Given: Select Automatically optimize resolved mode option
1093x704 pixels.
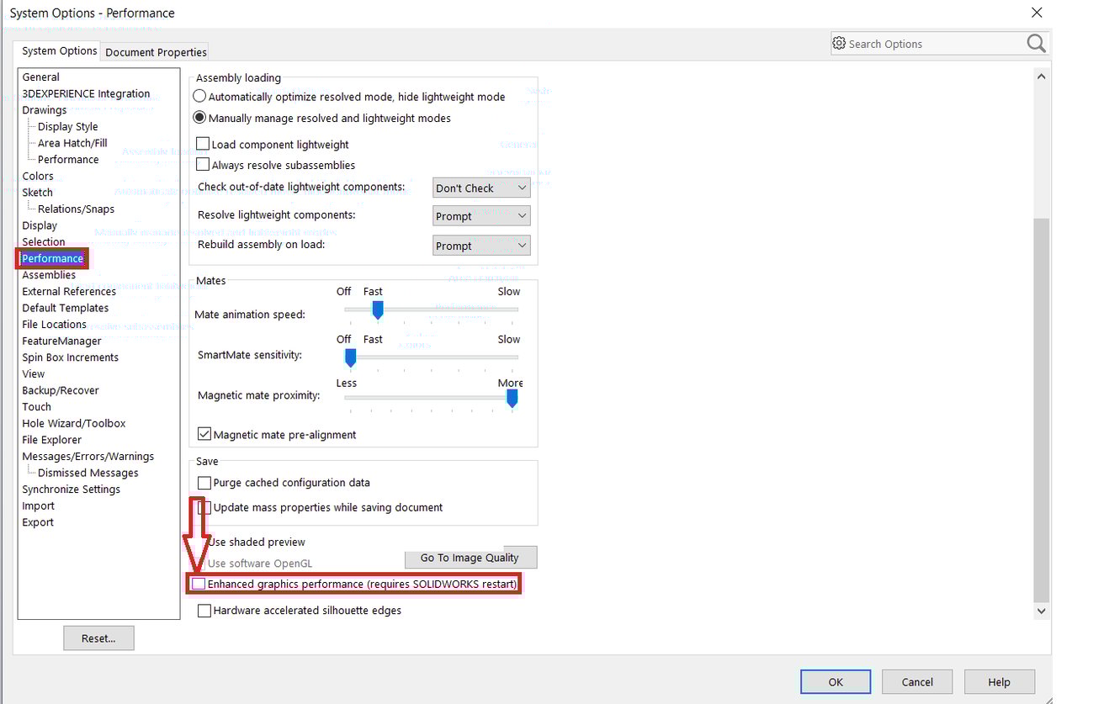Looking at the screenshot, I should point(200,97).
